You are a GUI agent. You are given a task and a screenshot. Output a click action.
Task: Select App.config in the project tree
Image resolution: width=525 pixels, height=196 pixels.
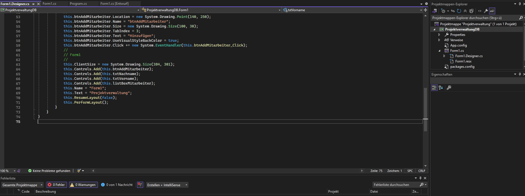(x=458, y=45)
